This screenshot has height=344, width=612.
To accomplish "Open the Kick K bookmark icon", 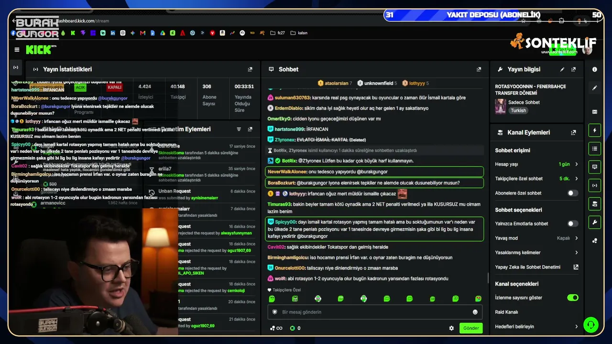I will [73, 33].
